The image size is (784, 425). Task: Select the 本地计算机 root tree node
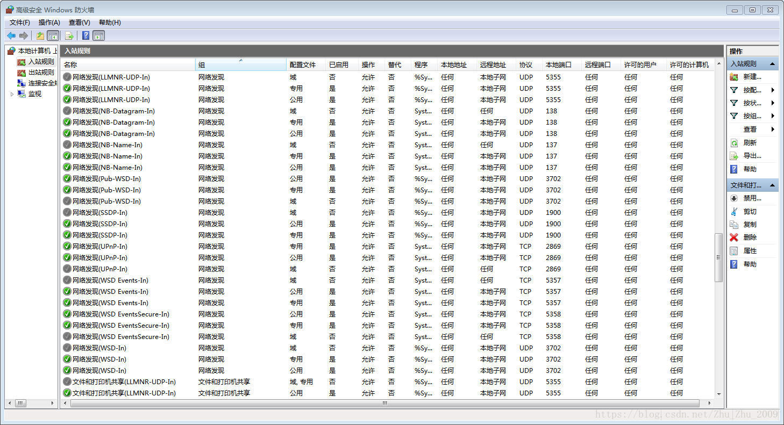(38, 51)
